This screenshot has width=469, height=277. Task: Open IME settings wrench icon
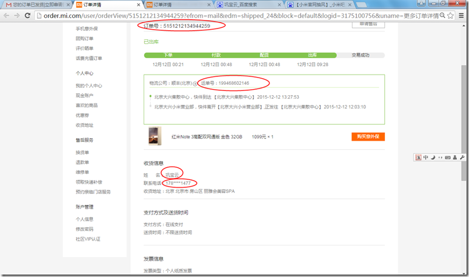pos(462,158)
